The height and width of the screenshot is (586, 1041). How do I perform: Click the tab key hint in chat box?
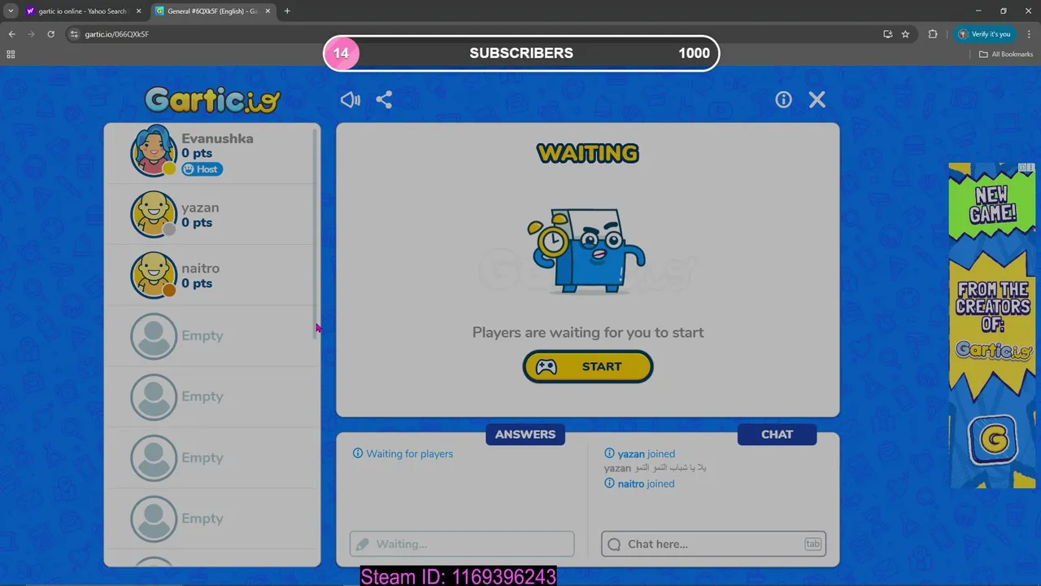coord(812,544)
